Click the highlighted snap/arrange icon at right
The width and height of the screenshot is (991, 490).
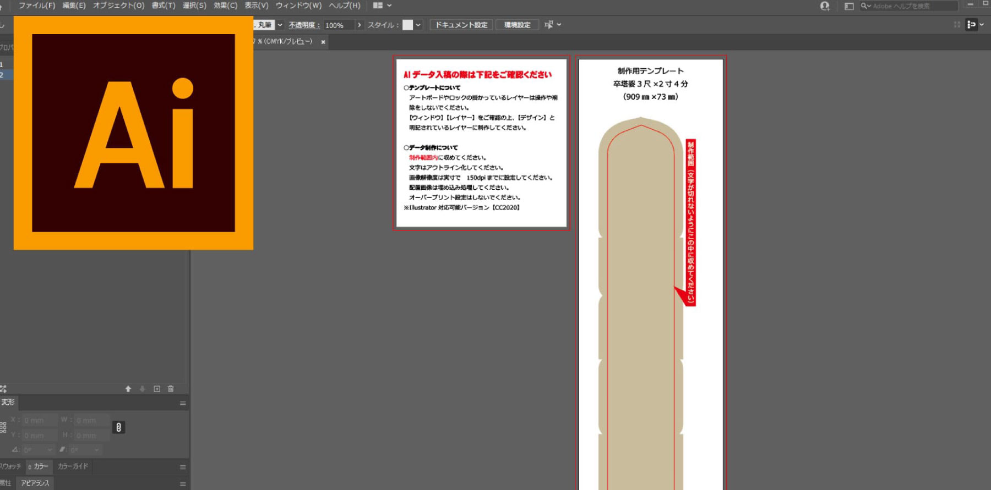tap(971, 25)
